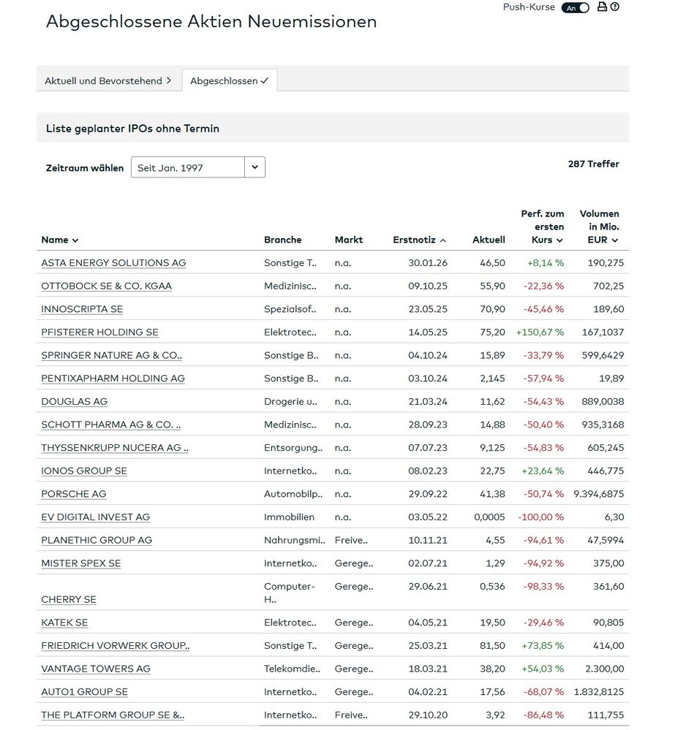This screenshot has height=730, width=683.
Task: Sort table by Name column
Action: pos(60,240)
